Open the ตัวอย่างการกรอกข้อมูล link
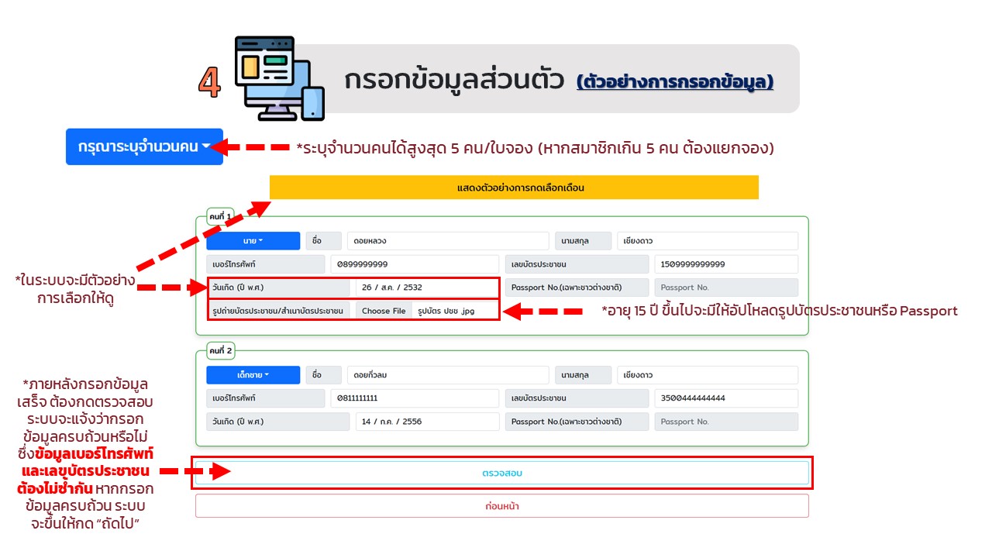 [x=674, y=81]
